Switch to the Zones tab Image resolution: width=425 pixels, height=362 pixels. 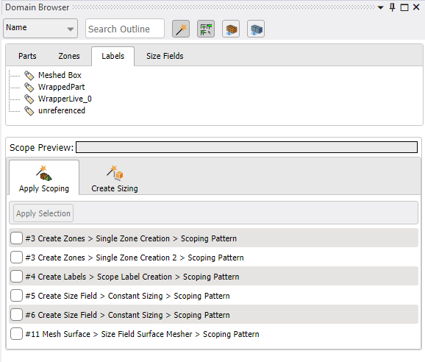(x=69, y=56)
